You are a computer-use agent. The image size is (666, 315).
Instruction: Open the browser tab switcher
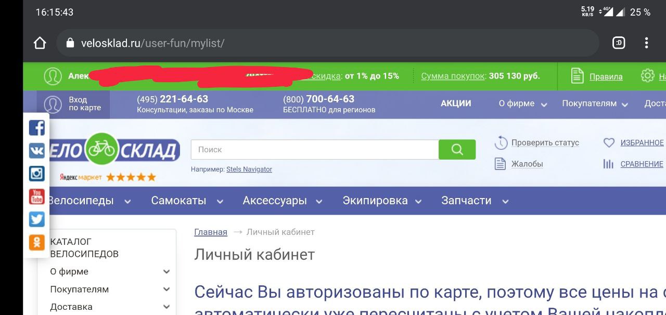(619, 43)
